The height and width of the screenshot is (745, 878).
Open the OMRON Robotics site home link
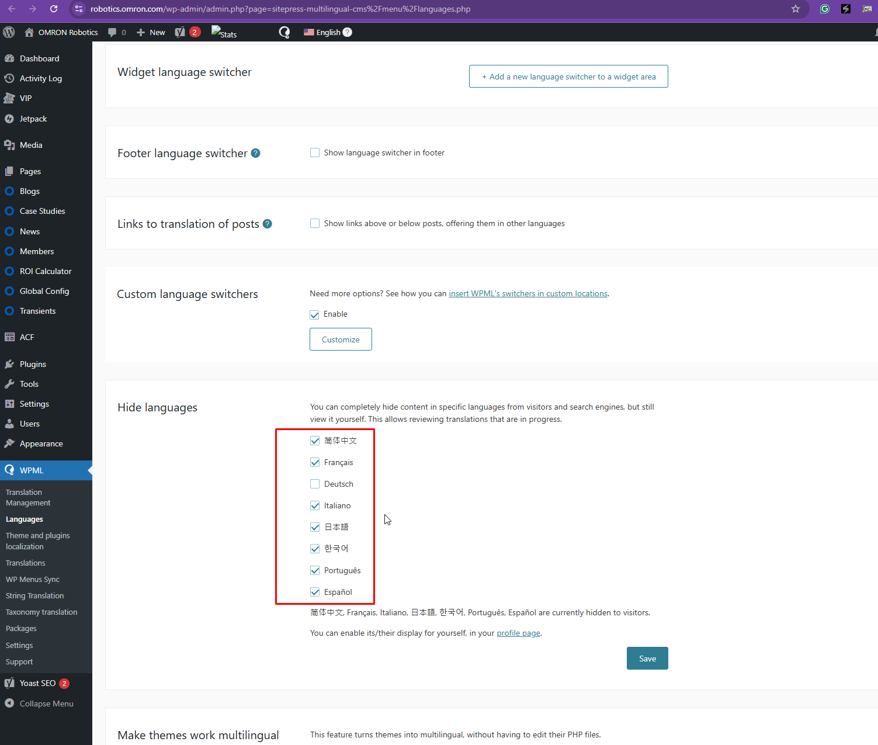(61, 32)
